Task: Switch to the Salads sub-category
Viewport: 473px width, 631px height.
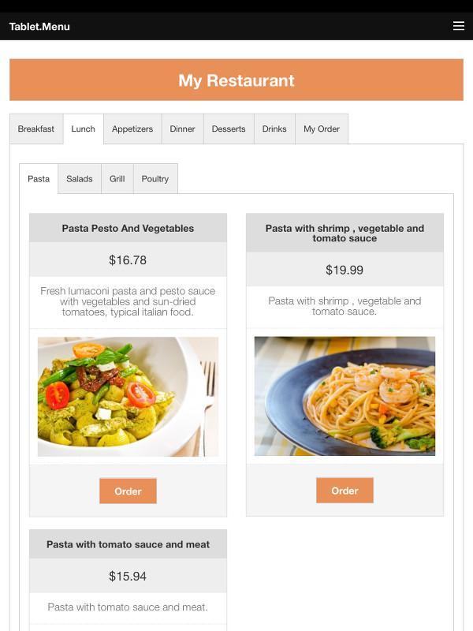Action: coord(80,179)
